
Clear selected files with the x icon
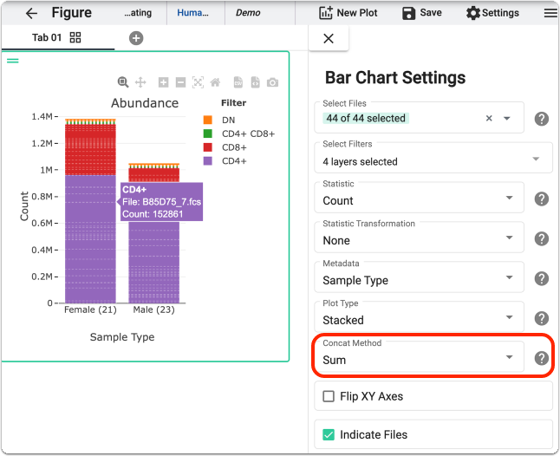[489, 118]
